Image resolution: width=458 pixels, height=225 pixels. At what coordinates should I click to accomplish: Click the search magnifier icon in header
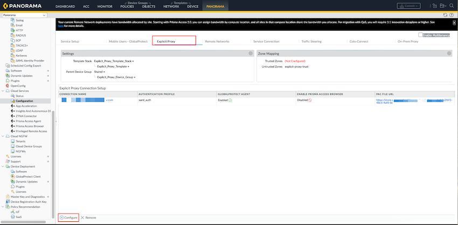452,6
